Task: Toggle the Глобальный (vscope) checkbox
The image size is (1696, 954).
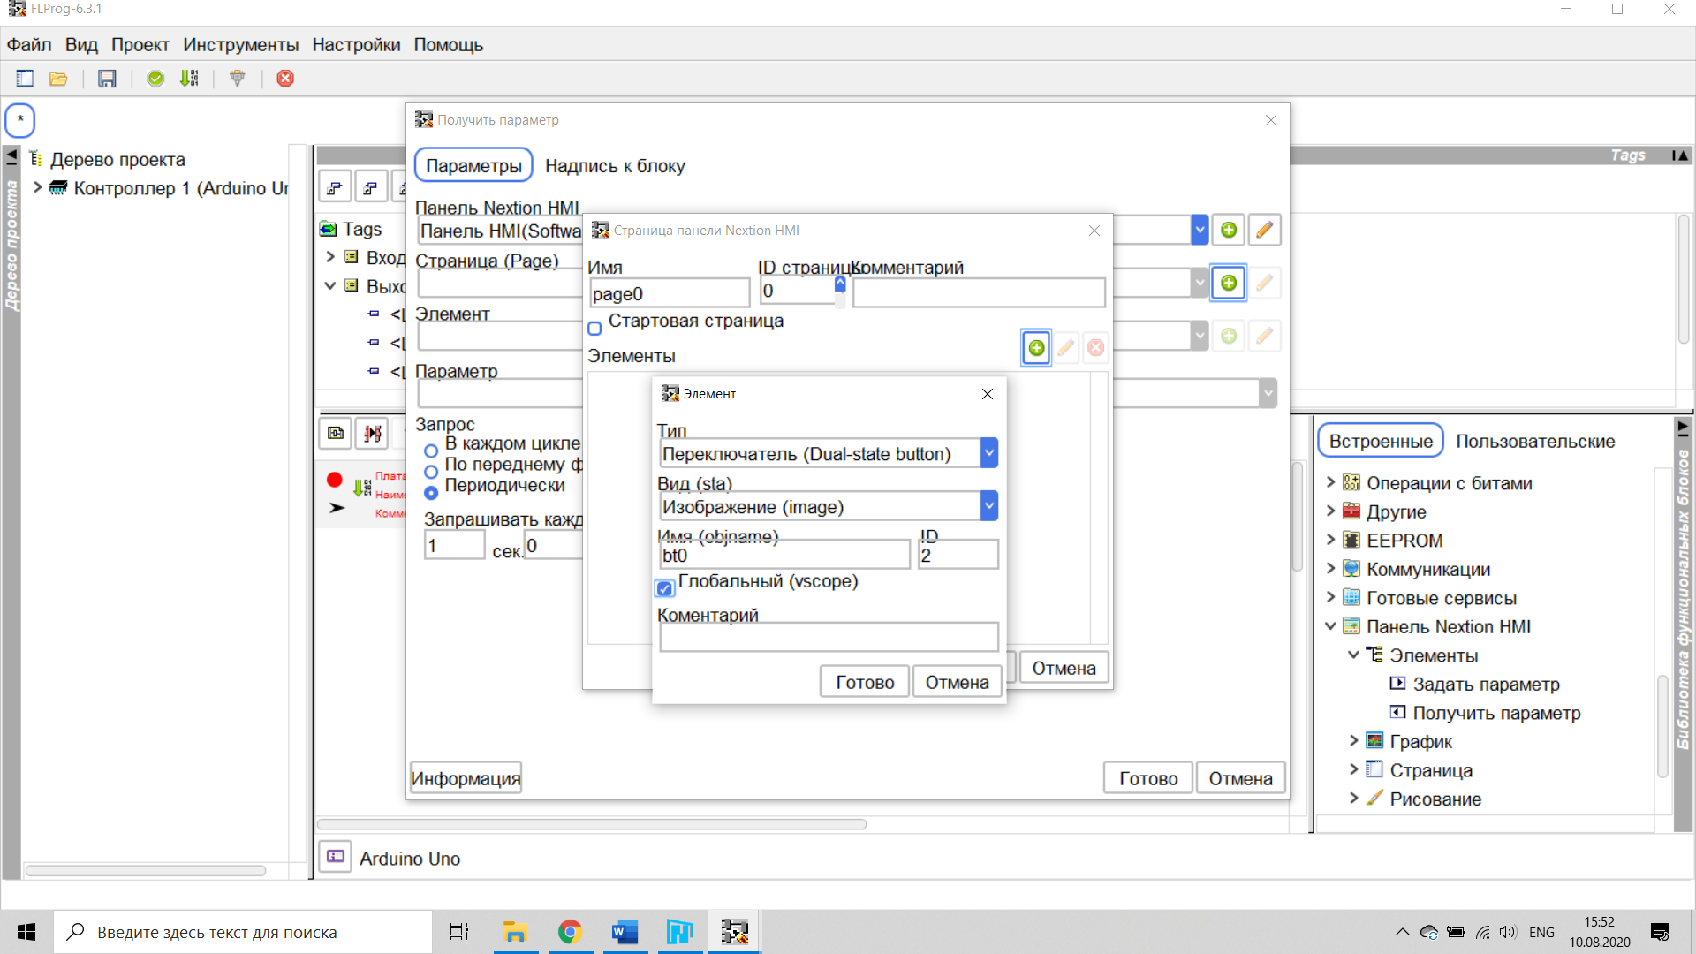Action: (665, 588)
